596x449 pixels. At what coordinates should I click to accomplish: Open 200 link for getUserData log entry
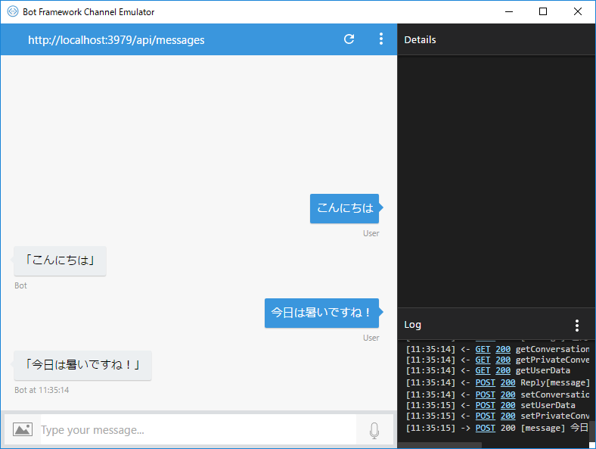coord(503,370)
